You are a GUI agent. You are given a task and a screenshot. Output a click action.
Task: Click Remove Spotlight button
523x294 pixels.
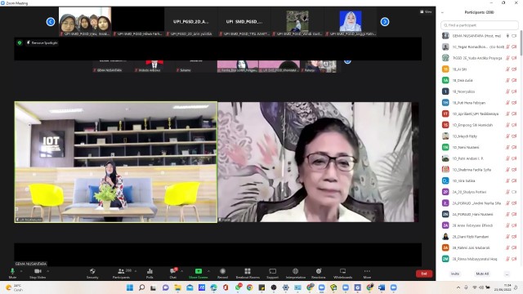42,42
